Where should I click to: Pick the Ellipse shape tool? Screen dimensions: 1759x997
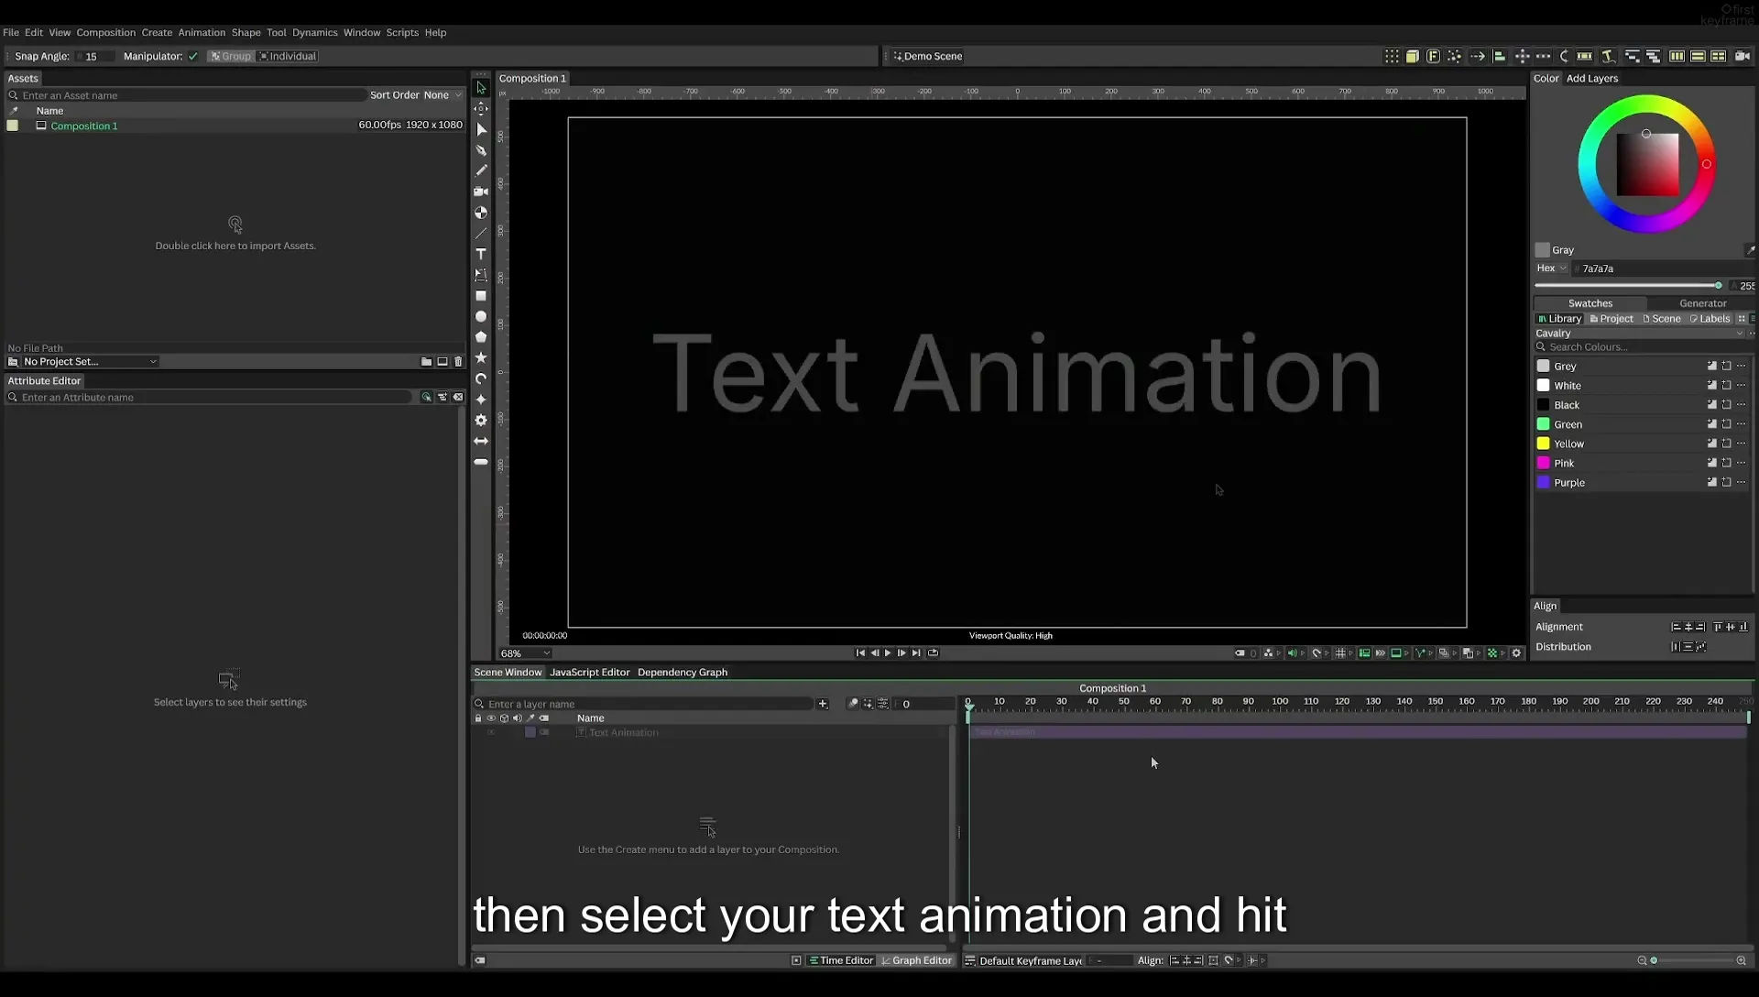481,316
